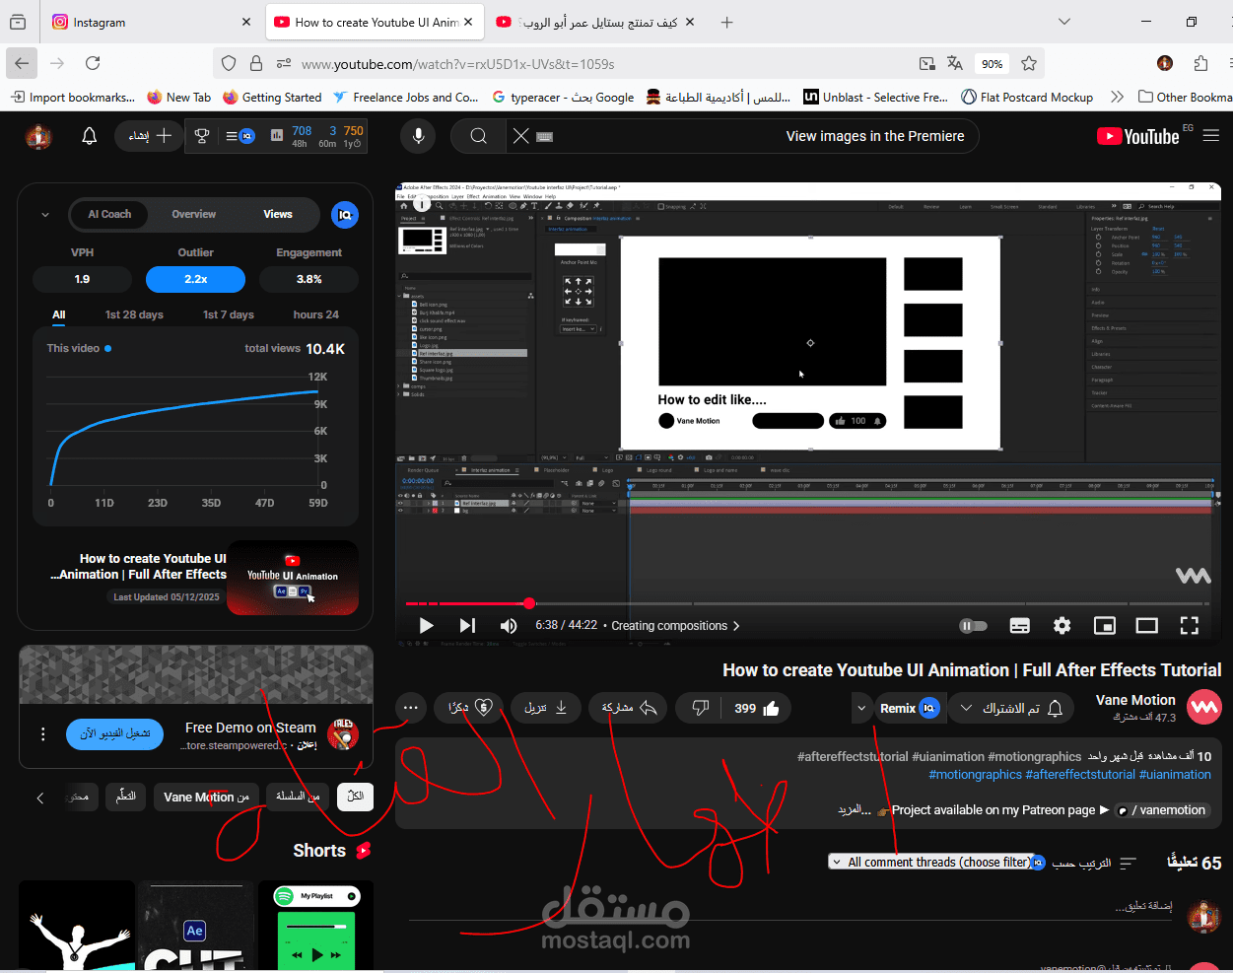
Task: Expand the Creating compositions chapter
Action: pyautogui.click(x=675, y=625)
